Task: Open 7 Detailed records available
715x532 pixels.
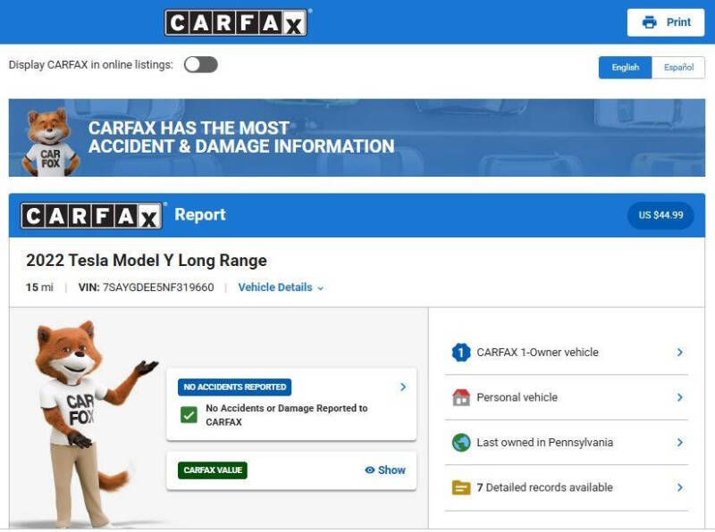Action: (567, 487)
